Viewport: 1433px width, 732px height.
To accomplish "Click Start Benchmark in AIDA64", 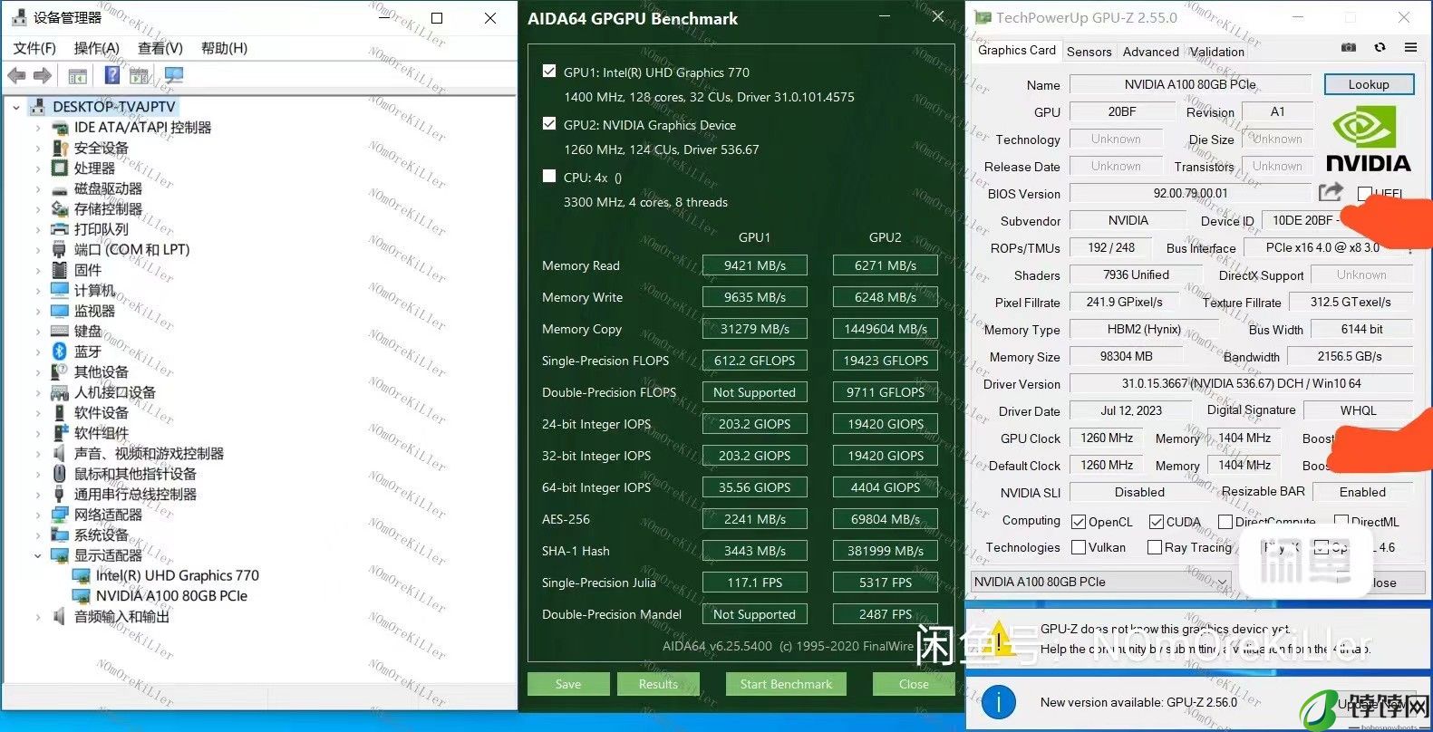I will pyautogui.click(x=786, y=684).
